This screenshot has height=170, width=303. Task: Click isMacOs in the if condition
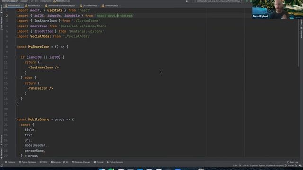click(x=35, y=57)
